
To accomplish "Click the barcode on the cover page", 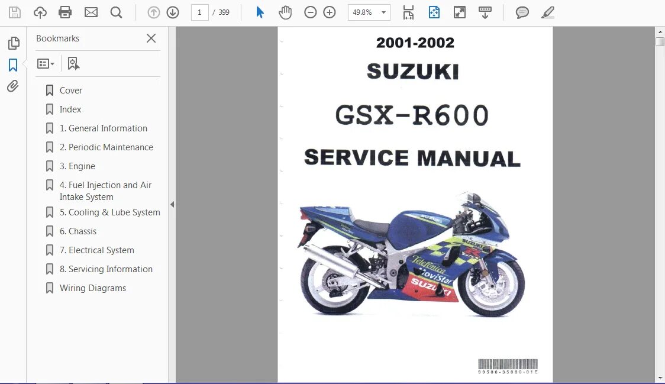I will (x=508, y=366).
